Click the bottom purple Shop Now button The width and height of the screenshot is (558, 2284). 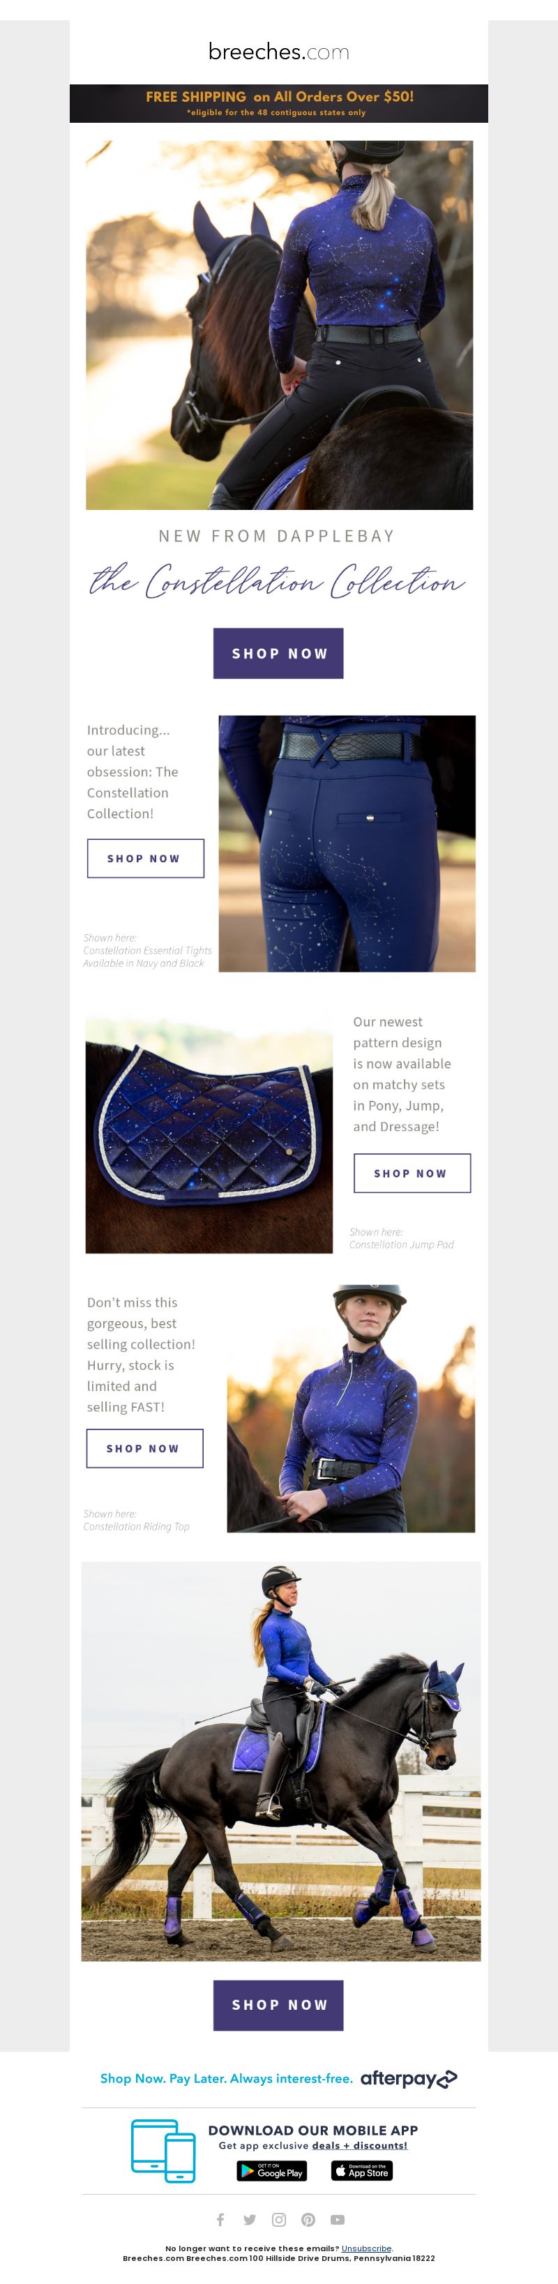pos(278,2005)
